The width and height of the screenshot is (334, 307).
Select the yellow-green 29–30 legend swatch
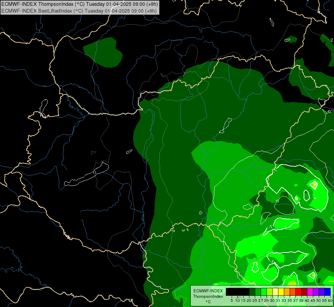(x=270, y=292)
